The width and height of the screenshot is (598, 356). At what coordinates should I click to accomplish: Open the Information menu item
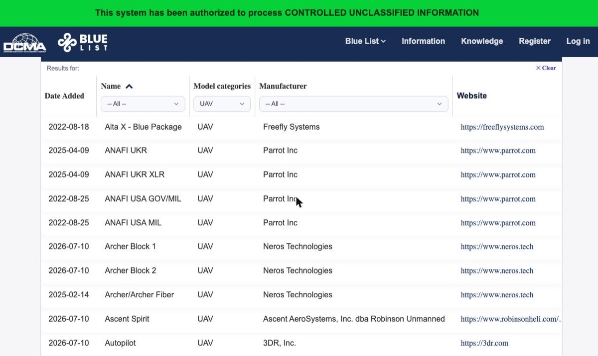coord(423,41)
